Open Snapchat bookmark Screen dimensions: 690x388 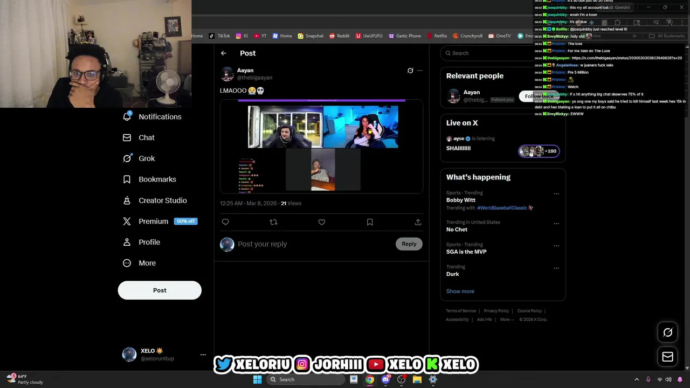(x=310, y=36)
